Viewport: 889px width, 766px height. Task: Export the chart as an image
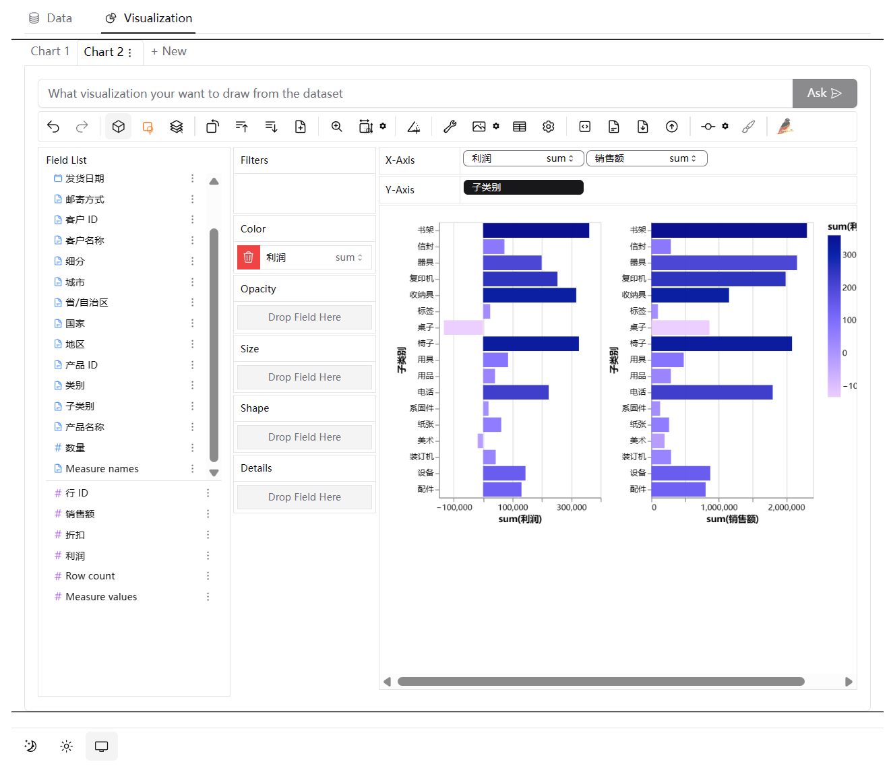[479, 126]
